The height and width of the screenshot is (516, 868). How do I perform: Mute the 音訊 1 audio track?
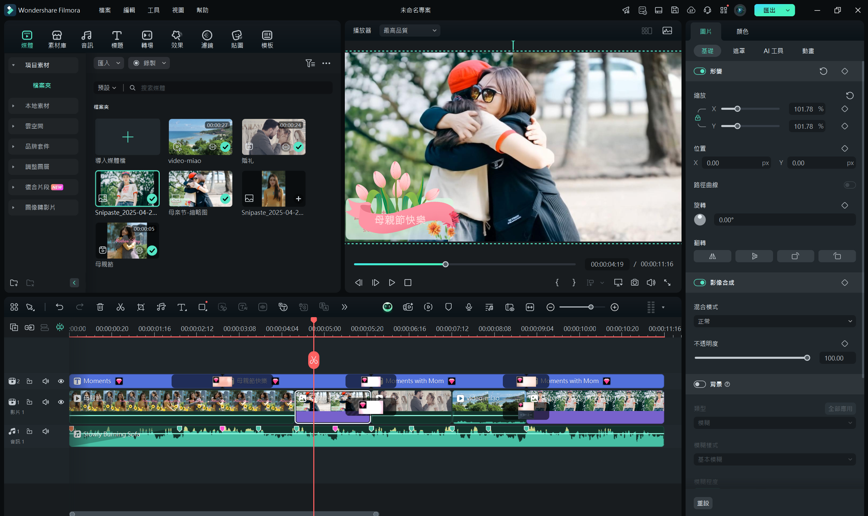point(45,431)
